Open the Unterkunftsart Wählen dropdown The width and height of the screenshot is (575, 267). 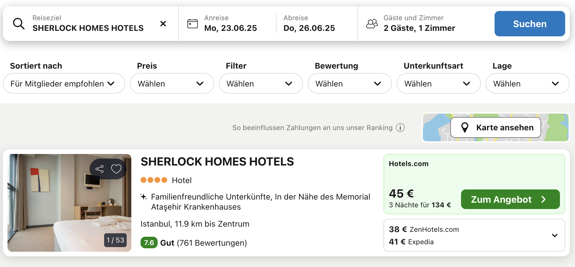click(x=438, y=84)
